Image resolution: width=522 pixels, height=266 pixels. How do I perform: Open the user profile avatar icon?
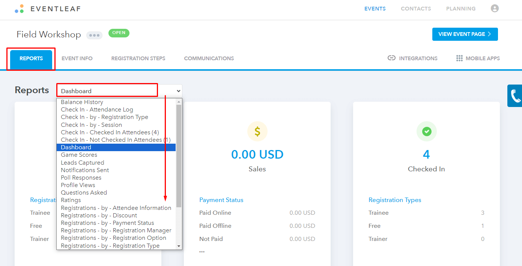(495, 8)
